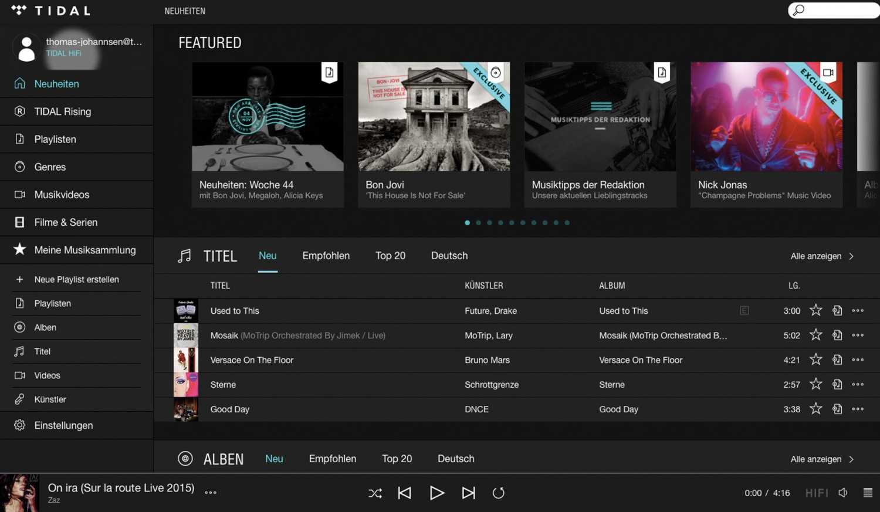Open Filme & Serien section
Screen dimensions: 880x512
pyautogui.click(x=76, y=222)
